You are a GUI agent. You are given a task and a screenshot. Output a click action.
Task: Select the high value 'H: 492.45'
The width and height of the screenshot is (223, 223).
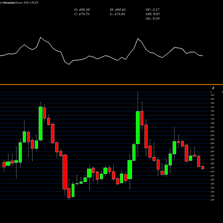[118, 10]
